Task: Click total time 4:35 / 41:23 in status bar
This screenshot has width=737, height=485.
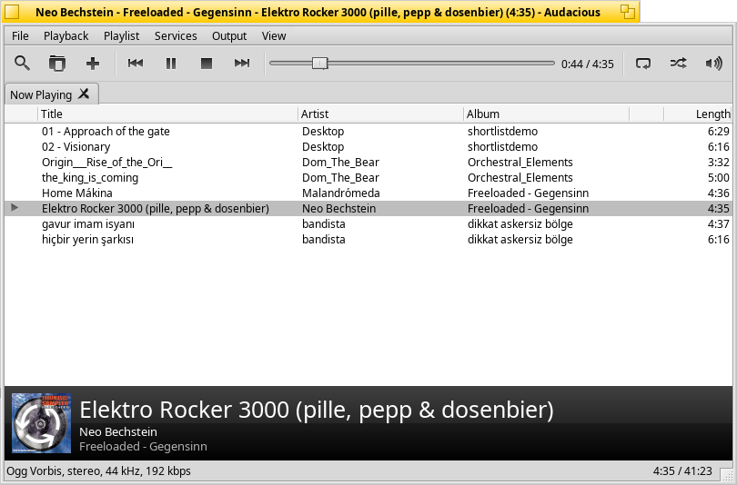Action: click(682, 471)
